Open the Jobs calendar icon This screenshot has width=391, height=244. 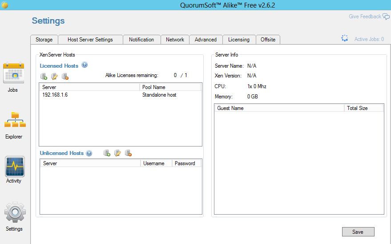[13, 73]
